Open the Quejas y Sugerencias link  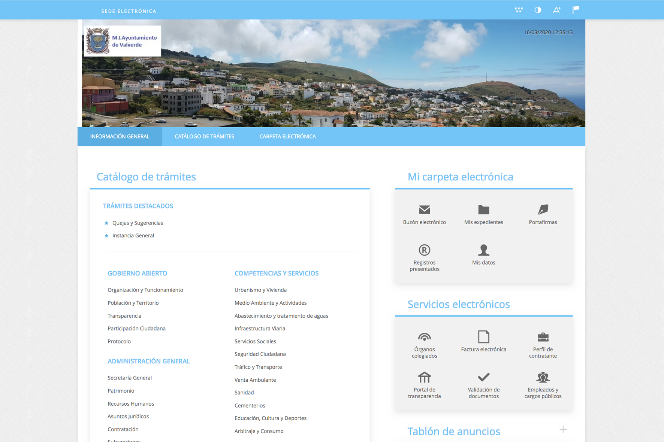click(138, 223)
